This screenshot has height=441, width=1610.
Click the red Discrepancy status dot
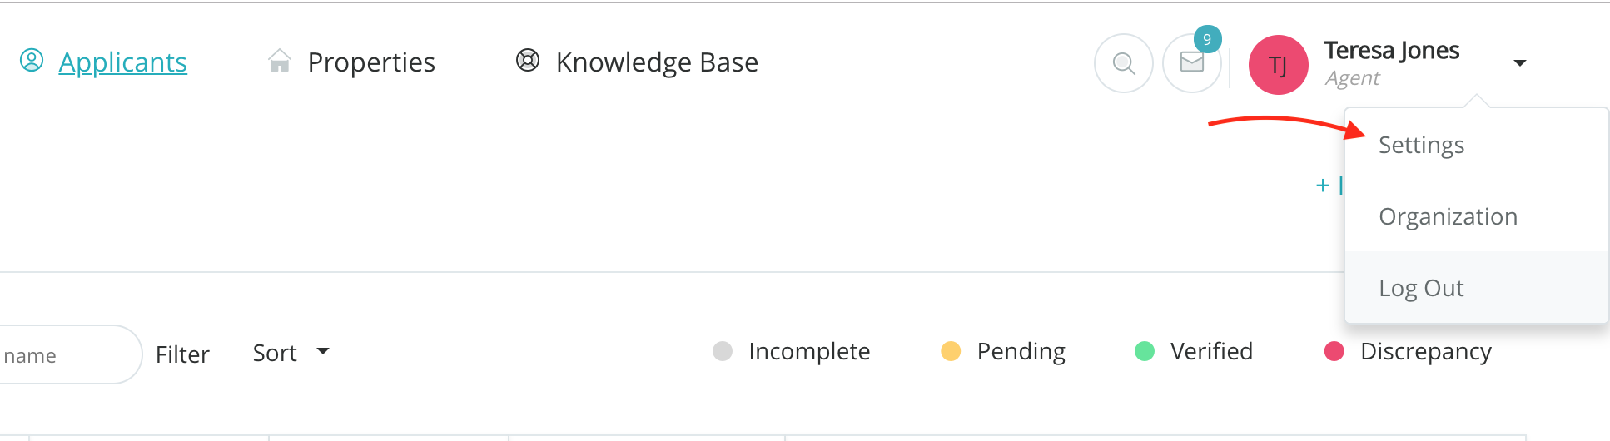tap(1334, 352)
